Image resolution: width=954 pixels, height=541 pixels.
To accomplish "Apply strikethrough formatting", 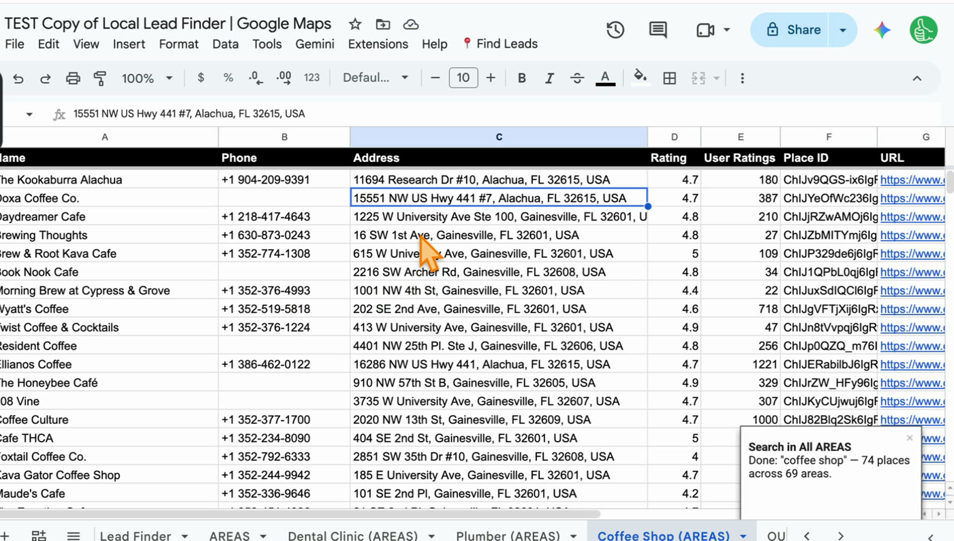I will click(x=576, y=78).
